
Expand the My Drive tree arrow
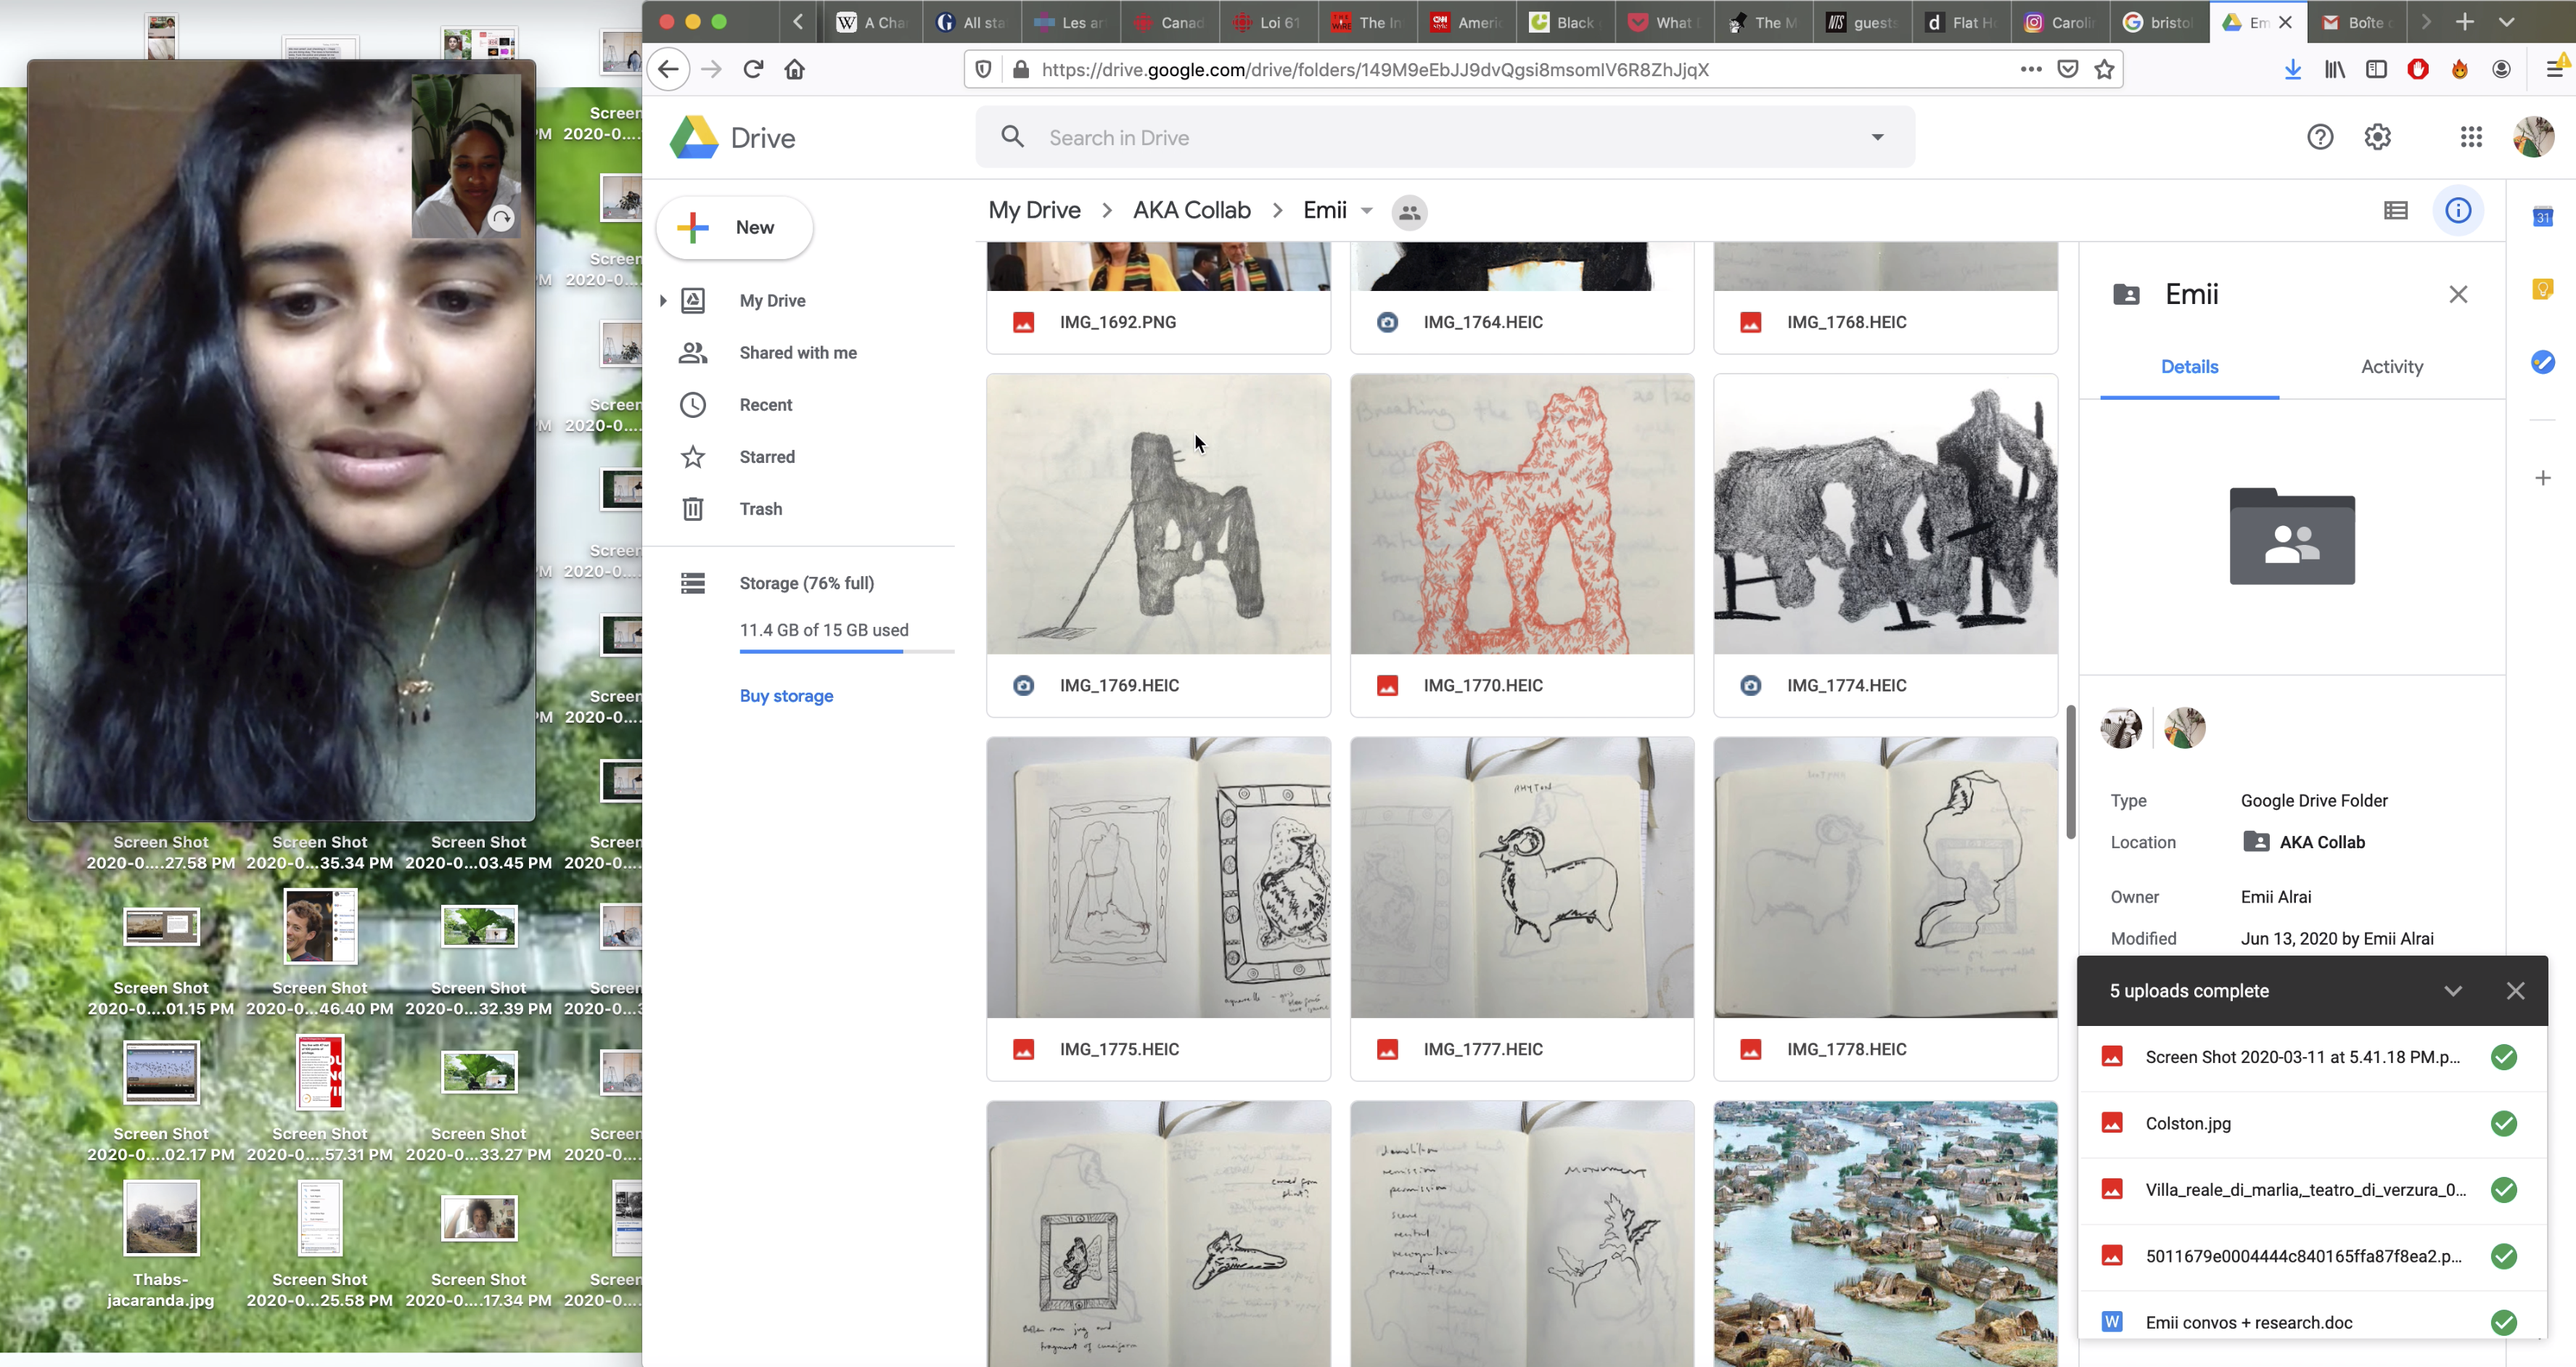pyautogui.click(x=662, y=300)
